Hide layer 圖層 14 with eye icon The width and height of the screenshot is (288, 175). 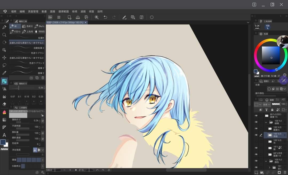pyautogui.click(x=256, y=154)
